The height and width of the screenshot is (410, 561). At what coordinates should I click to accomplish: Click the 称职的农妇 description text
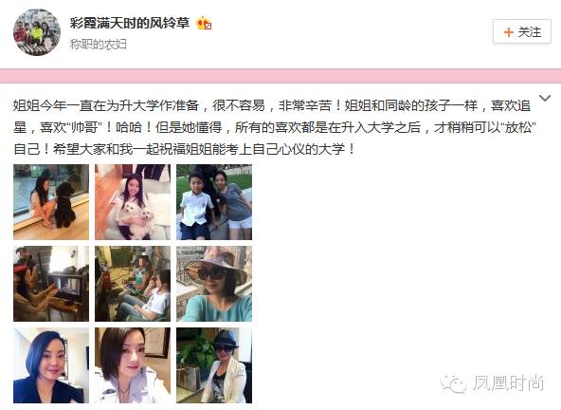click(98, 44)
